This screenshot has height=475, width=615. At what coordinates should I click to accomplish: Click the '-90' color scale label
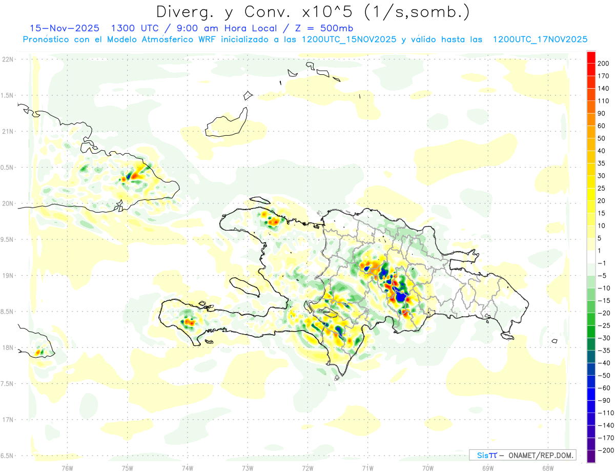(603, 401)
